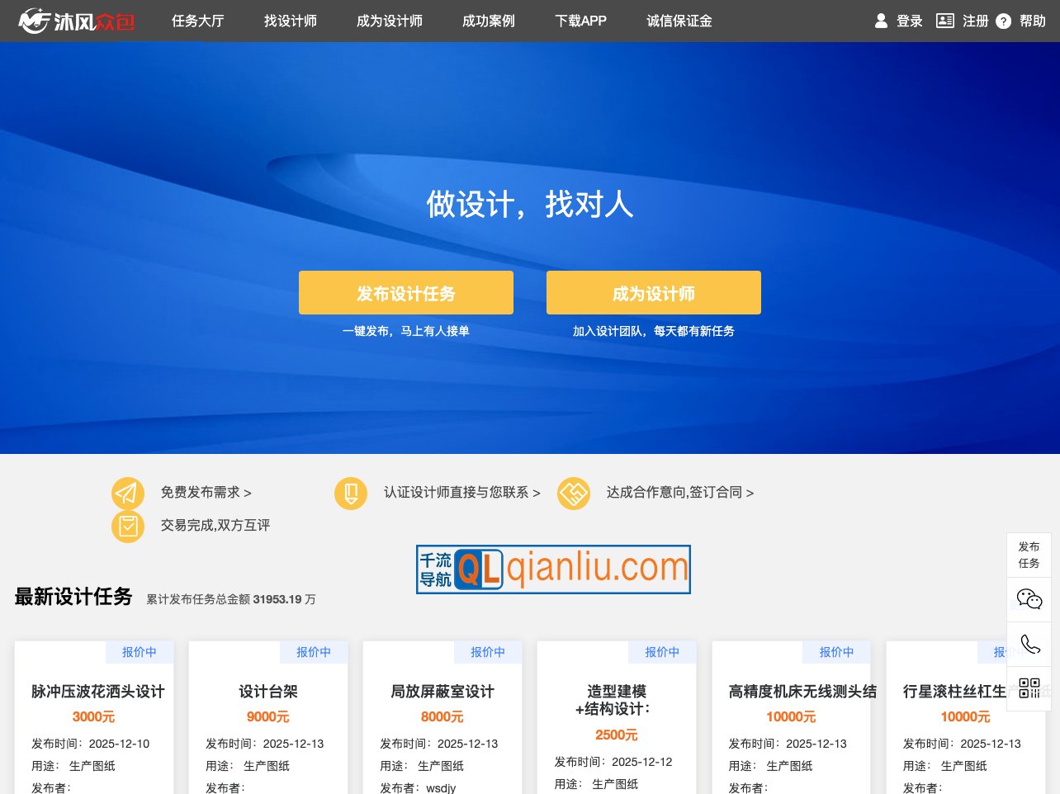
Task: Click the phone contact icon in sidebar
Action: 1029,644
